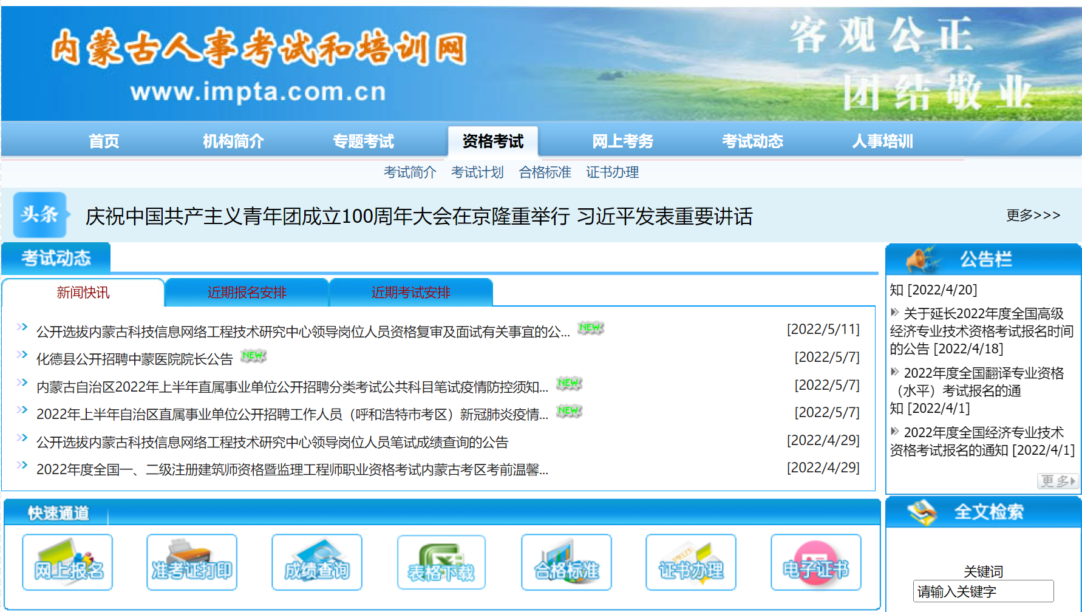Screen dimensions: 1082x612
Task: Click 更多>>> beside the headline
Action: [x=1033, y=215]
